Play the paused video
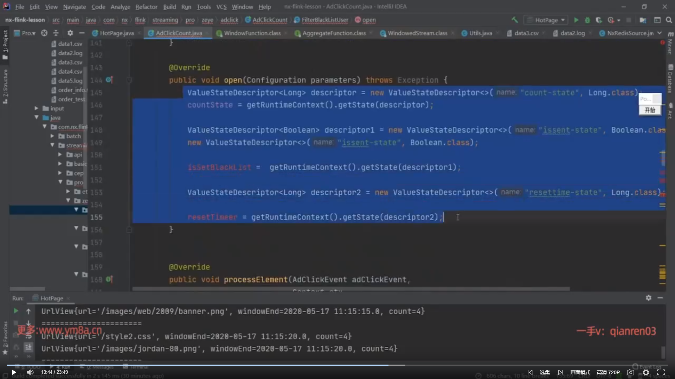Image resolution: width=675 pixels, height=379 pixels. [14, 372]
